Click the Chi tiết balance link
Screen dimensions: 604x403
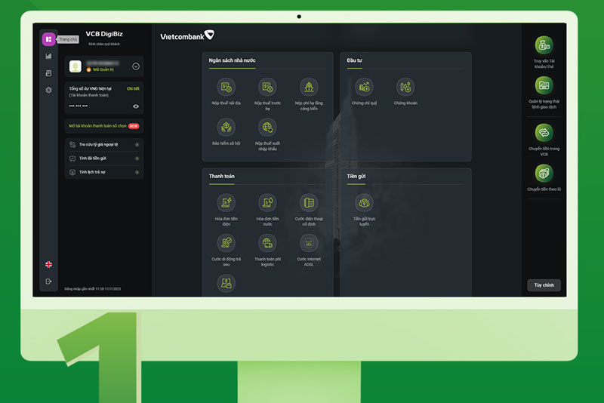pyautogui.click(x=133, y=88)
